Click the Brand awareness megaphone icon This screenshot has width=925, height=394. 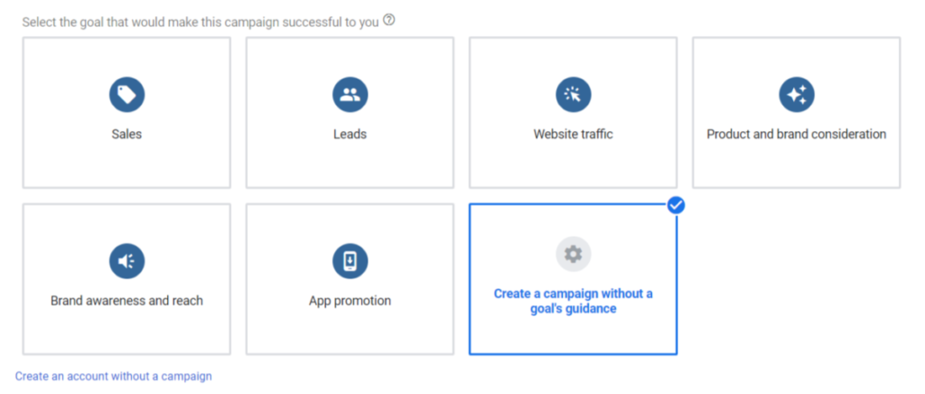coord(126,261)
